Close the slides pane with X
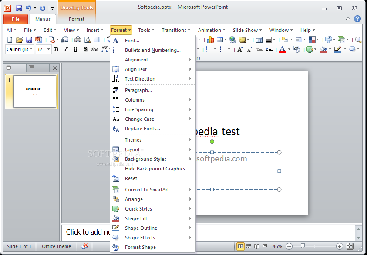This screenshot has height=255, width=367. tap(55, 68)
